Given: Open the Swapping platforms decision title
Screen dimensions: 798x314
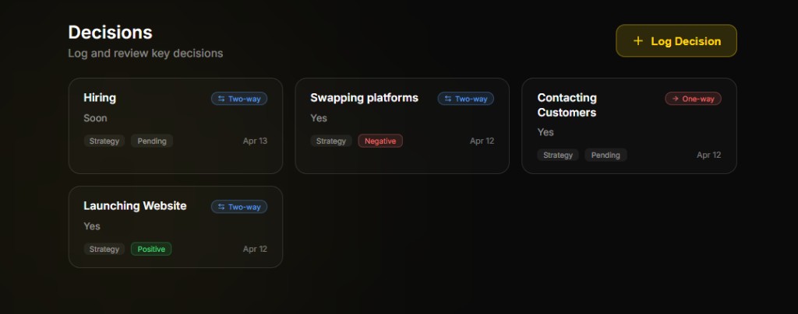Looking at the screenshot, I should click(364, 98).
